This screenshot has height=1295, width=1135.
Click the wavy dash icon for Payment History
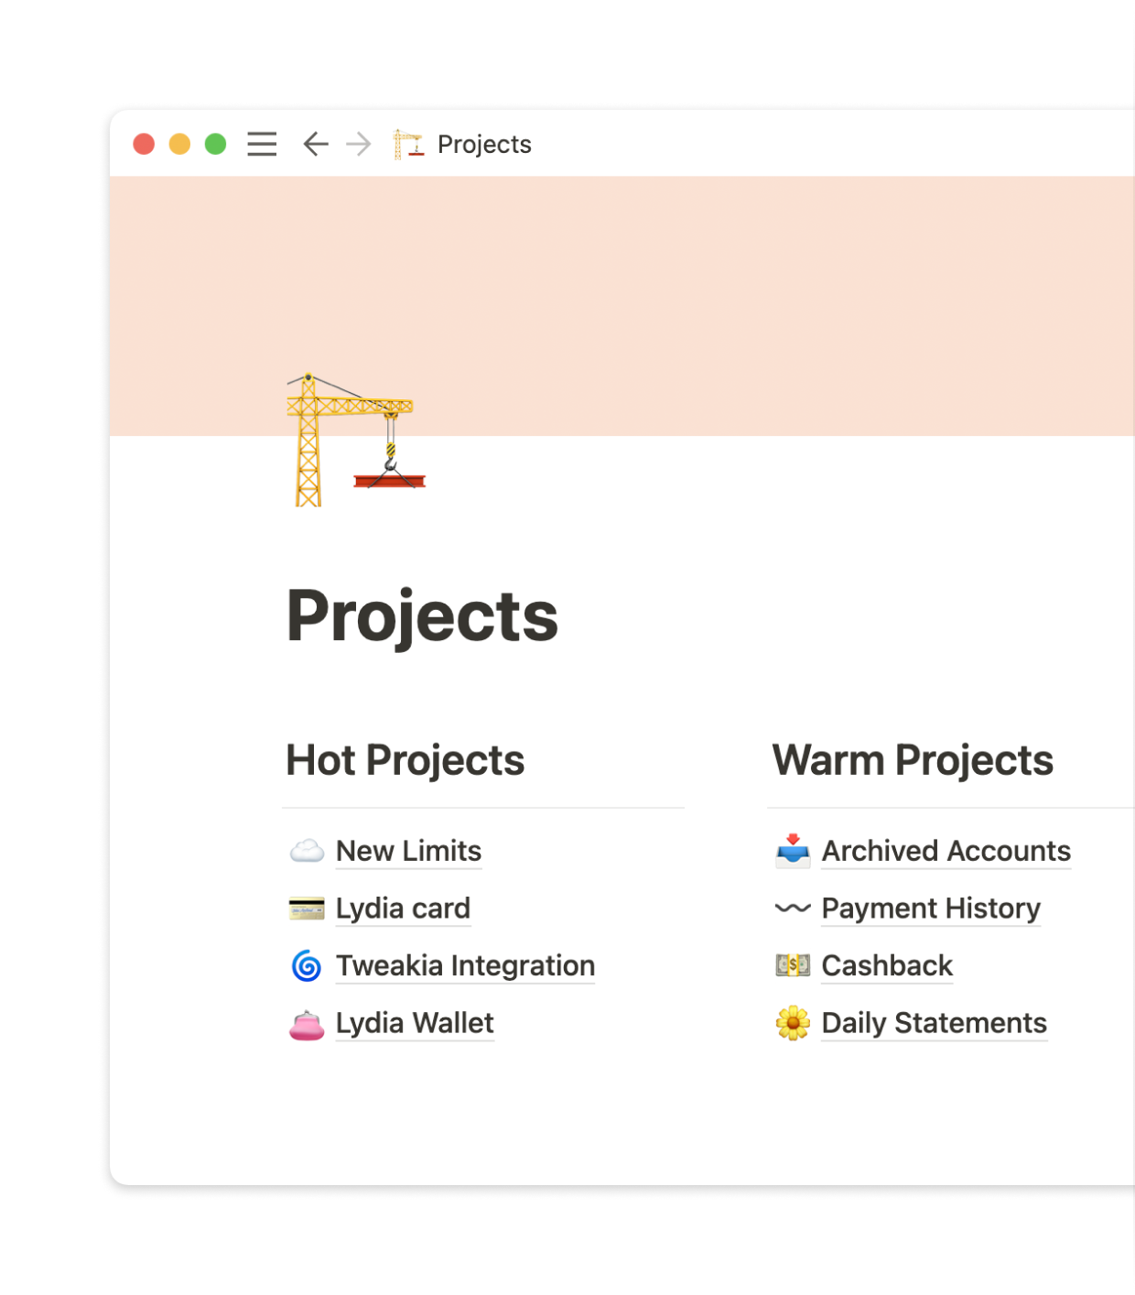point(793,909)
